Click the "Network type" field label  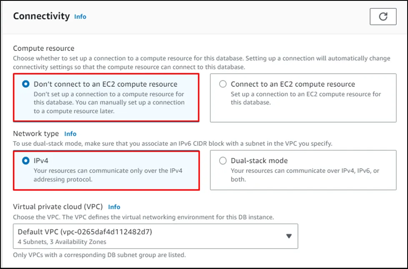pos(36,134)
